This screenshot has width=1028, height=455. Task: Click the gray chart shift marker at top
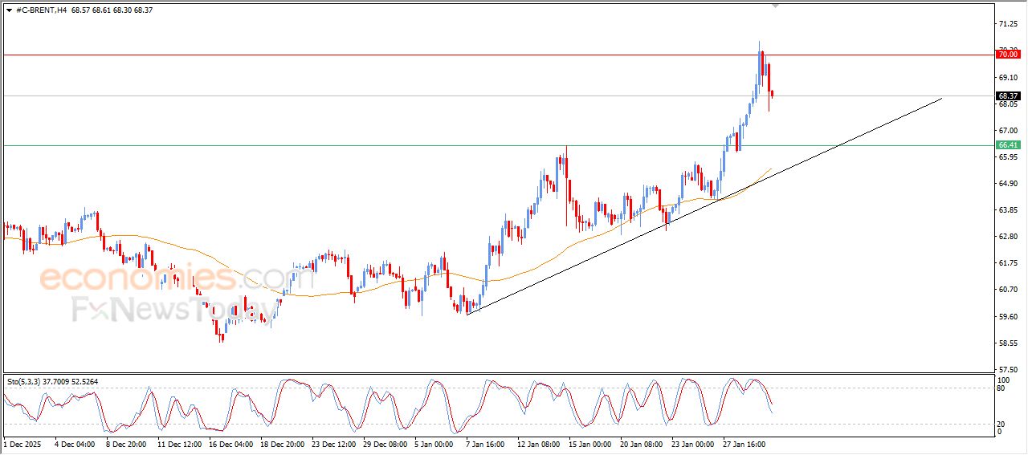point(775,6)
